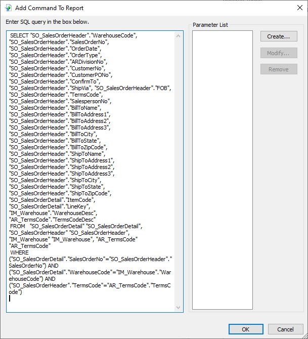Click the "ARDivisionNo" line

pyautogui.click(x=58, y=62)
